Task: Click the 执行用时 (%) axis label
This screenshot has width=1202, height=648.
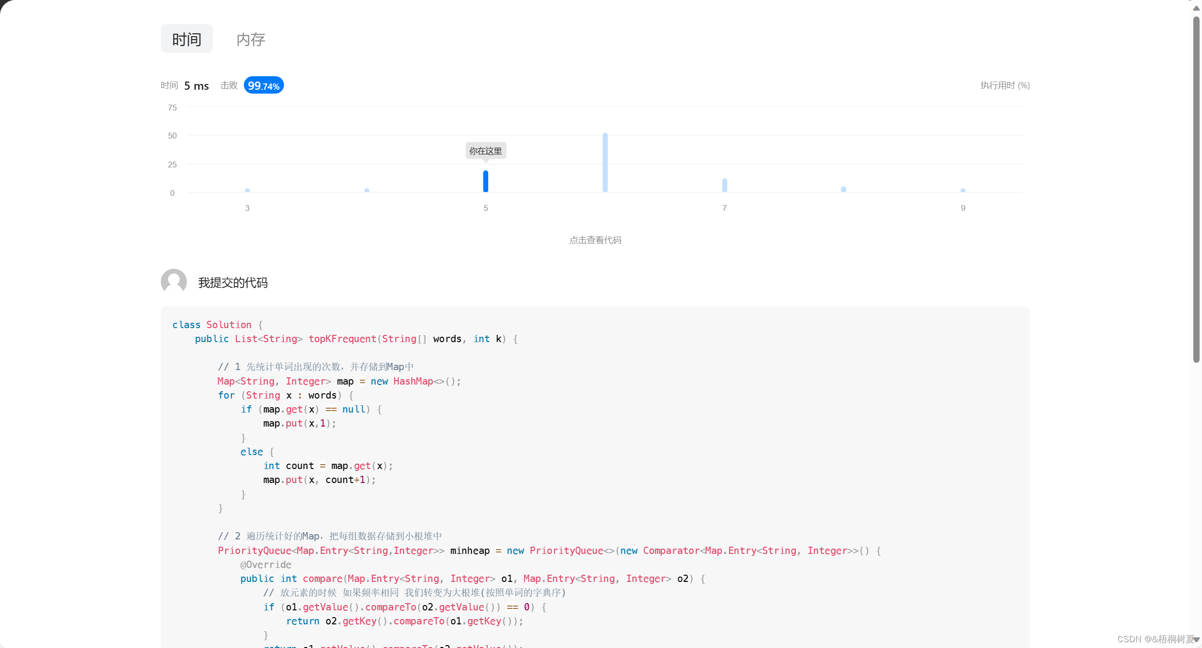Action: click(x=1005, y=85)
